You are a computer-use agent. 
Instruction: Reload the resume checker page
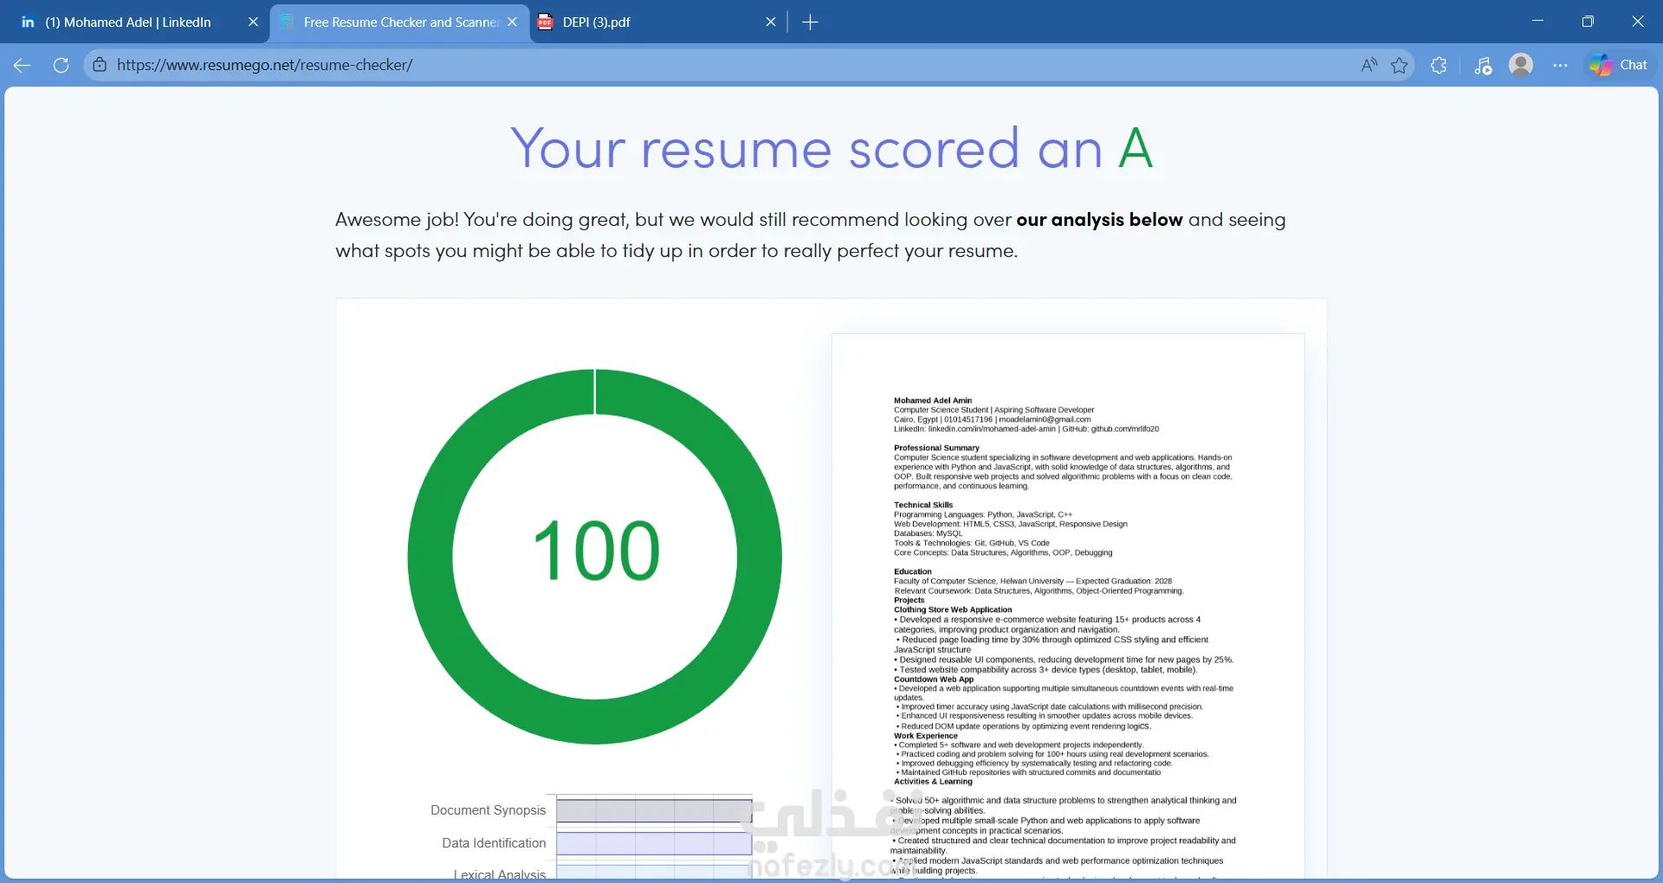coord(61,65)
